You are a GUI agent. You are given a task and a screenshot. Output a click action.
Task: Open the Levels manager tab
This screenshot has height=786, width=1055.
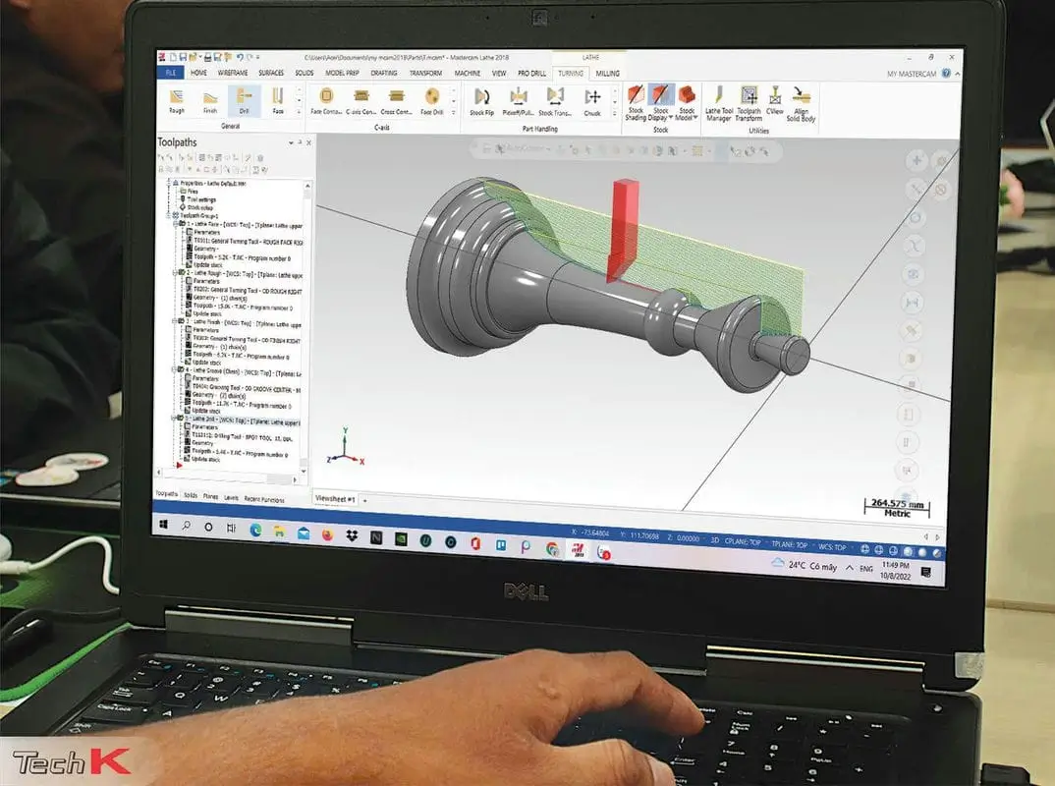pos(231,498)
